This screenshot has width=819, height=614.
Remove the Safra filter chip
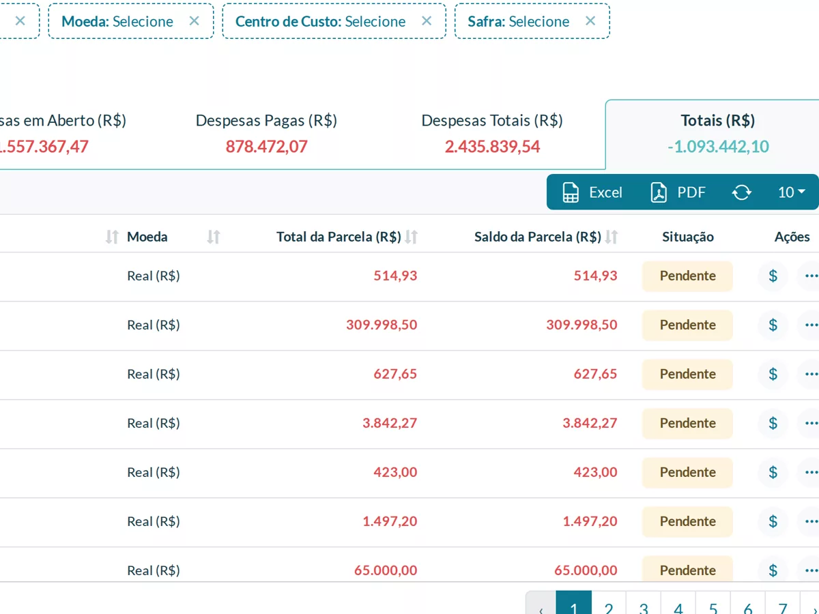coord(590,21)
